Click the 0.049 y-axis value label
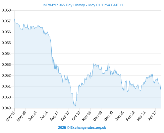This screenshot has width=164, height=133. 6,108
